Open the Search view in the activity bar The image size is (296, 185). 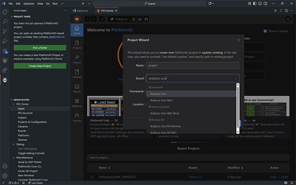pyautogui.click(x=5, y=22)
